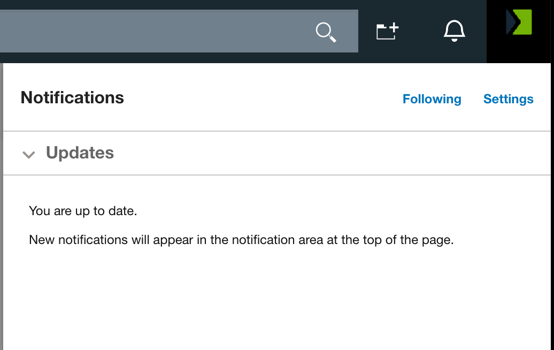554x350 pixels.
Task: Activate the folder-with-plus toolbar icon
Action: (x=387, y=31)
